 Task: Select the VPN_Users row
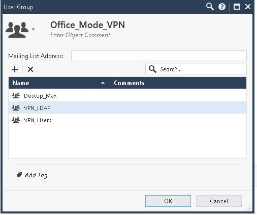[127, 120]
